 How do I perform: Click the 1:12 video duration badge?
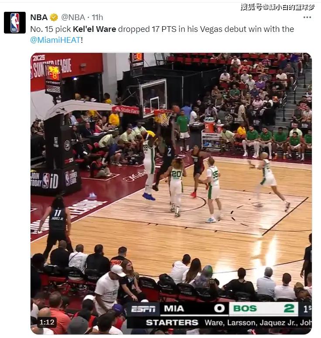click(x=47, y=322)
